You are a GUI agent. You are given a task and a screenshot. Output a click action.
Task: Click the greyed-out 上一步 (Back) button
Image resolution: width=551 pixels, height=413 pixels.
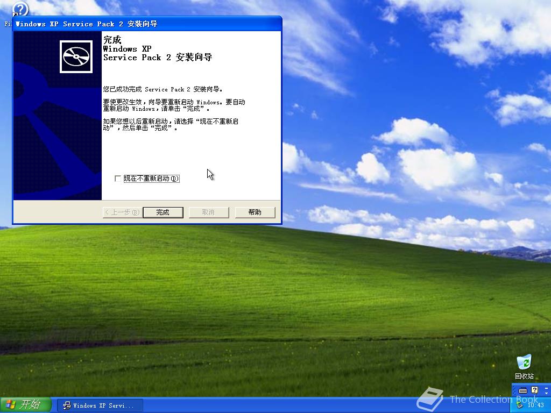[122, 212]
